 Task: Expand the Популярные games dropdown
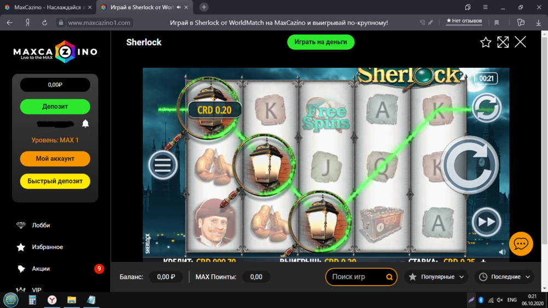(x=436, y=277)
